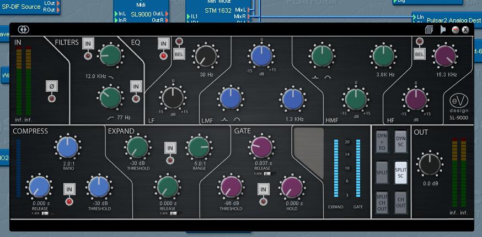Image resolution: width=482 pixels, height=237 pixels.
Task: Click the HMF 3.8K Hz frequency knob
Action: pyautogui.click(x=383, y=57)
